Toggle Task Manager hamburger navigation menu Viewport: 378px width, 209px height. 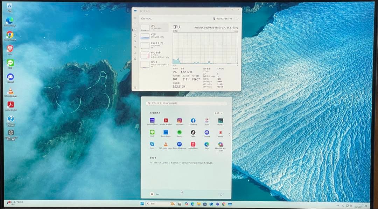[x=135, y=18]
